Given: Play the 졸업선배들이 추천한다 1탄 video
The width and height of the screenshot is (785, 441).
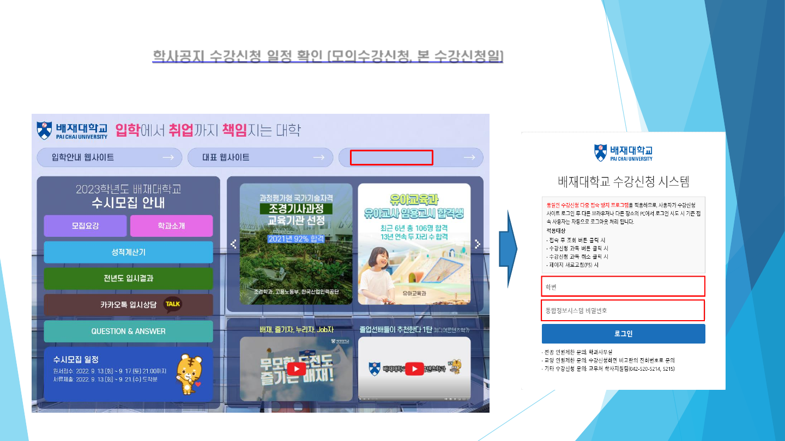Looking at the screenshot, I should (414, 369).
